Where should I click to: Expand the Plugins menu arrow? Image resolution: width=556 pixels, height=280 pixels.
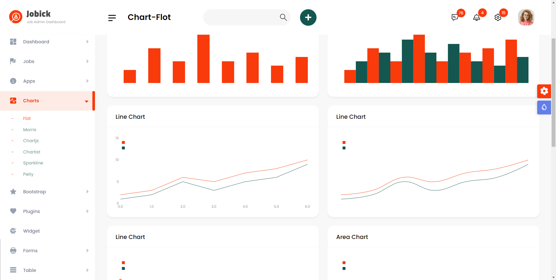point(87,211)
